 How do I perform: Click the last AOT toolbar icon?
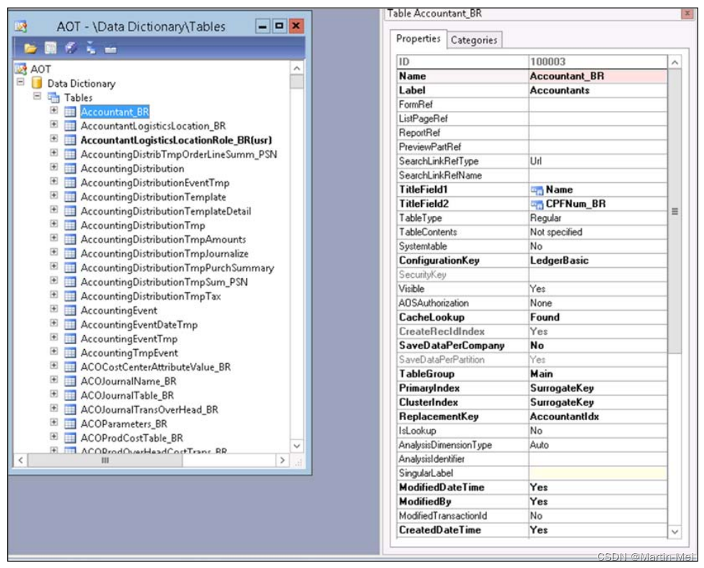click(110, 49)
